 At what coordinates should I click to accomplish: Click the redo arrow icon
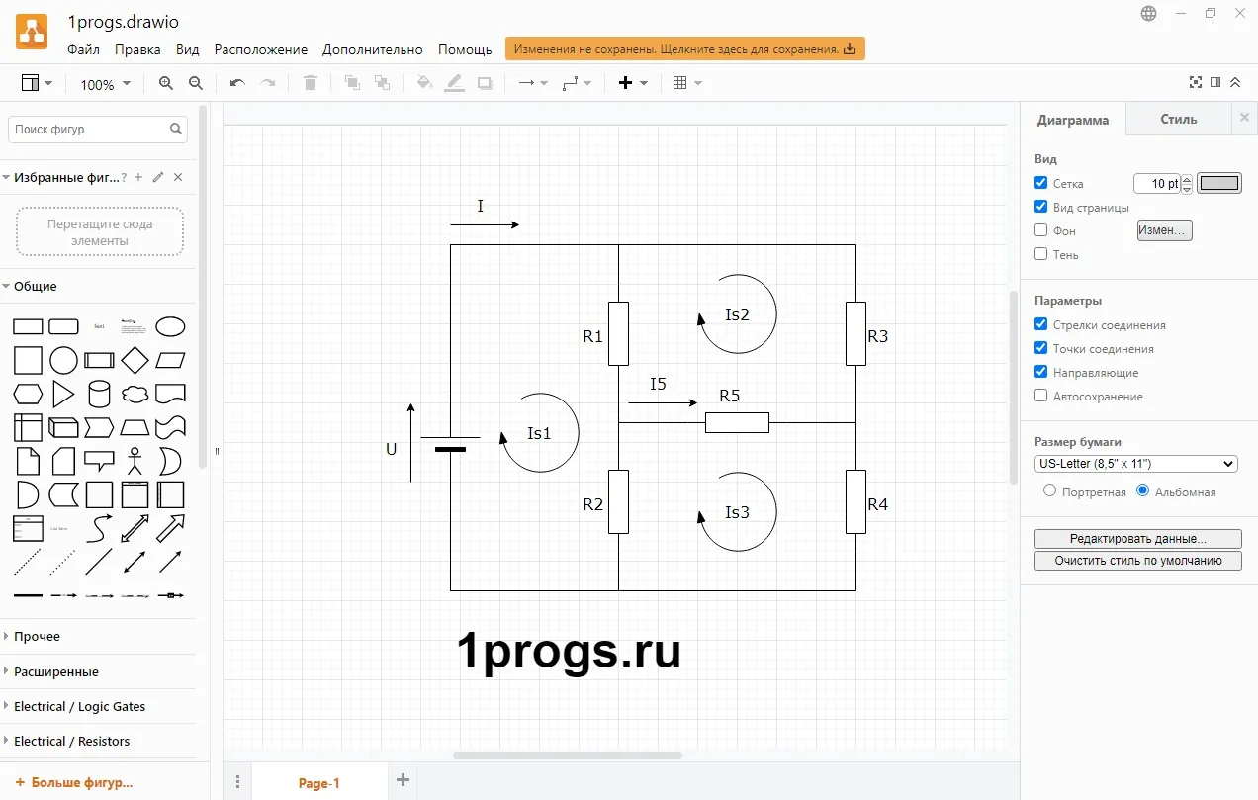267,84
